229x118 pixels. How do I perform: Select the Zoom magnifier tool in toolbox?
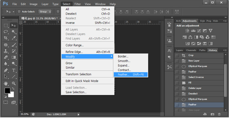(14, 83)
